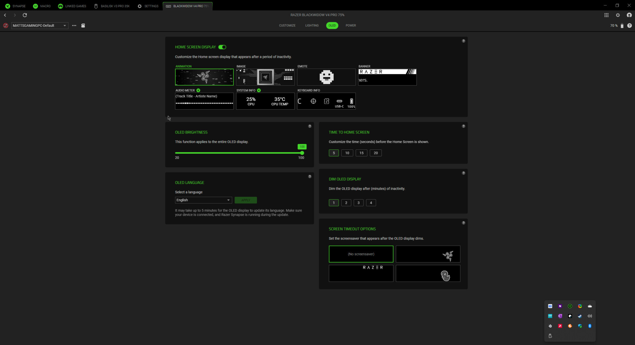Screen dimensions: 635x345
Task: Check the keyboard battery icon showing 70%
Action: (622, 25)
